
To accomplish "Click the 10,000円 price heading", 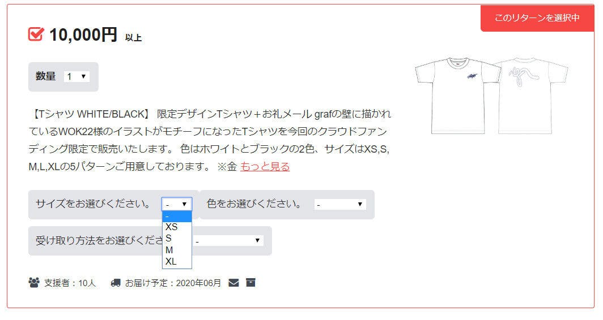I will (83, 35).
